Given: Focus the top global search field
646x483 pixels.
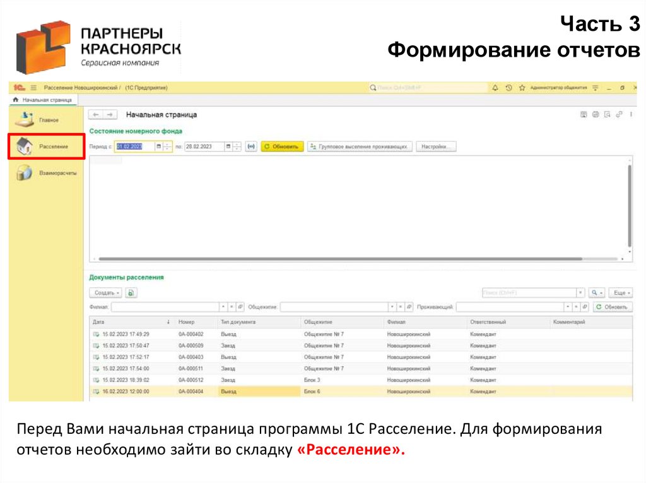Looking at the screenshot, I should [428, 88].
